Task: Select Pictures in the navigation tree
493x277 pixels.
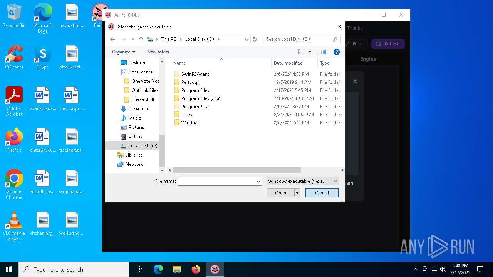Action: tap(133, 127)
